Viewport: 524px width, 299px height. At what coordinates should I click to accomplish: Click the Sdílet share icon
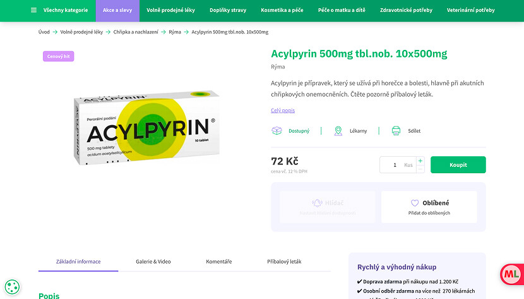point(396,131)
